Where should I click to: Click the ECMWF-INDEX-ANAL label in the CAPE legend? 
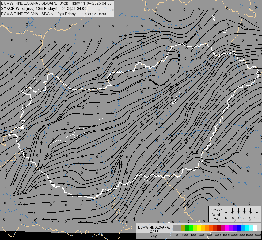(154, 227)
